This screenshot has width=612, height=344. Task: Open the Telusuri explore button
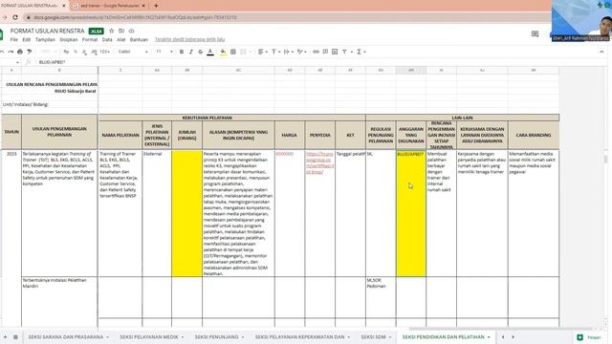click(589, 337)
